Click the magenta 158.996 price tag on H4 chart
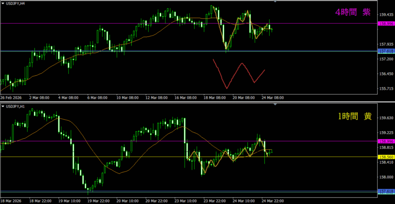The image size is (395, 204). coord(386,23)
